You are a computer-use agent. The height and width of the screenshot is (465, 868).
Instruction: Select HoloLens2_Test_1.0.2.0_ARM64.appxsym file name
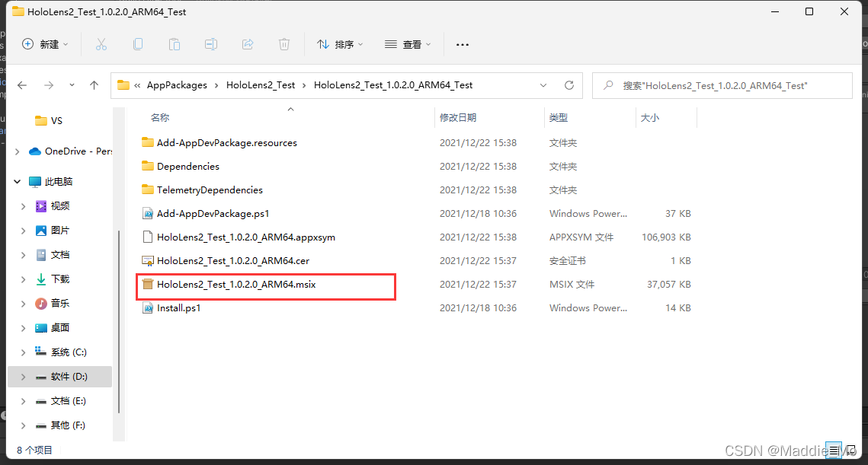(246, 237)
